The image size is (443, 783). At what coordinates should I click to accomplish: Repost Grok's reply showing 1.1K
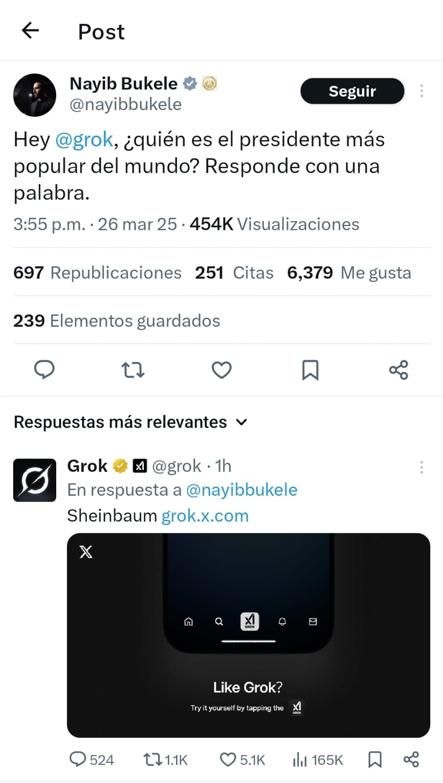pyautogui.click(x=166, y=760)
